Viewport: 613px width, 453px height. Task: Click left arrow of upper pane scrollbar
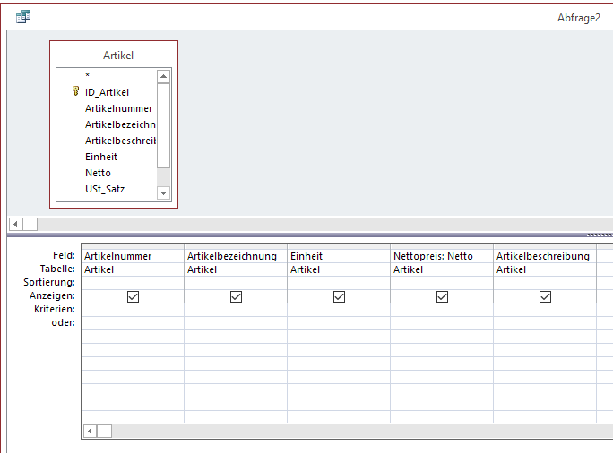point(15,224)
